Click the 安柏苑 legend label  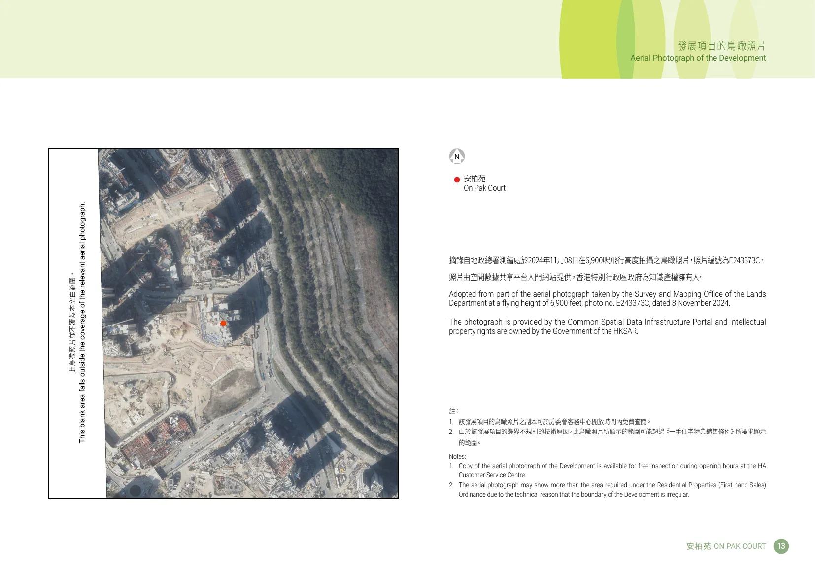tap(475, 178)
